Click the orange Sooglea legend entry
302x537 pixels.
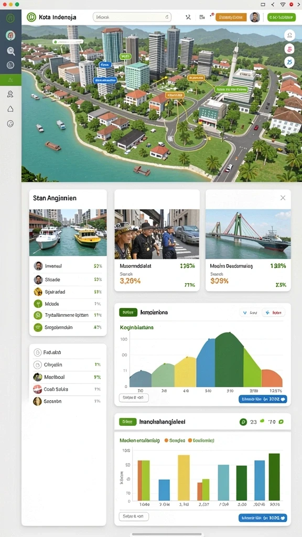(x=175, y=441)
